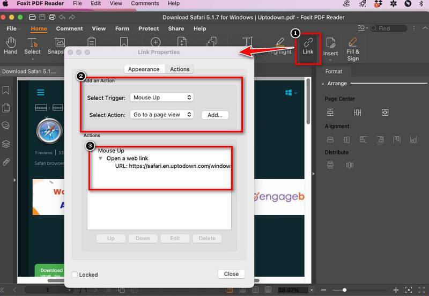The image size is (429, 296).
Task: Open the Fill & Sign tool
Action: click(x=353, y=49)
